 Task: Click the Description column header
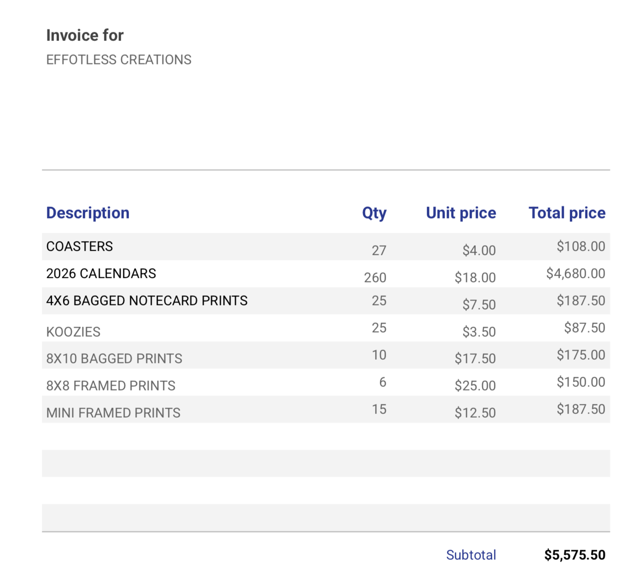[x=87, y=212]
